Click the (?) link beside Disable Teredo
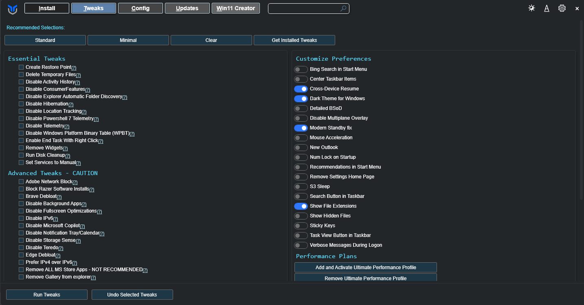Screen dimensions: 584x305 (61, 248)
